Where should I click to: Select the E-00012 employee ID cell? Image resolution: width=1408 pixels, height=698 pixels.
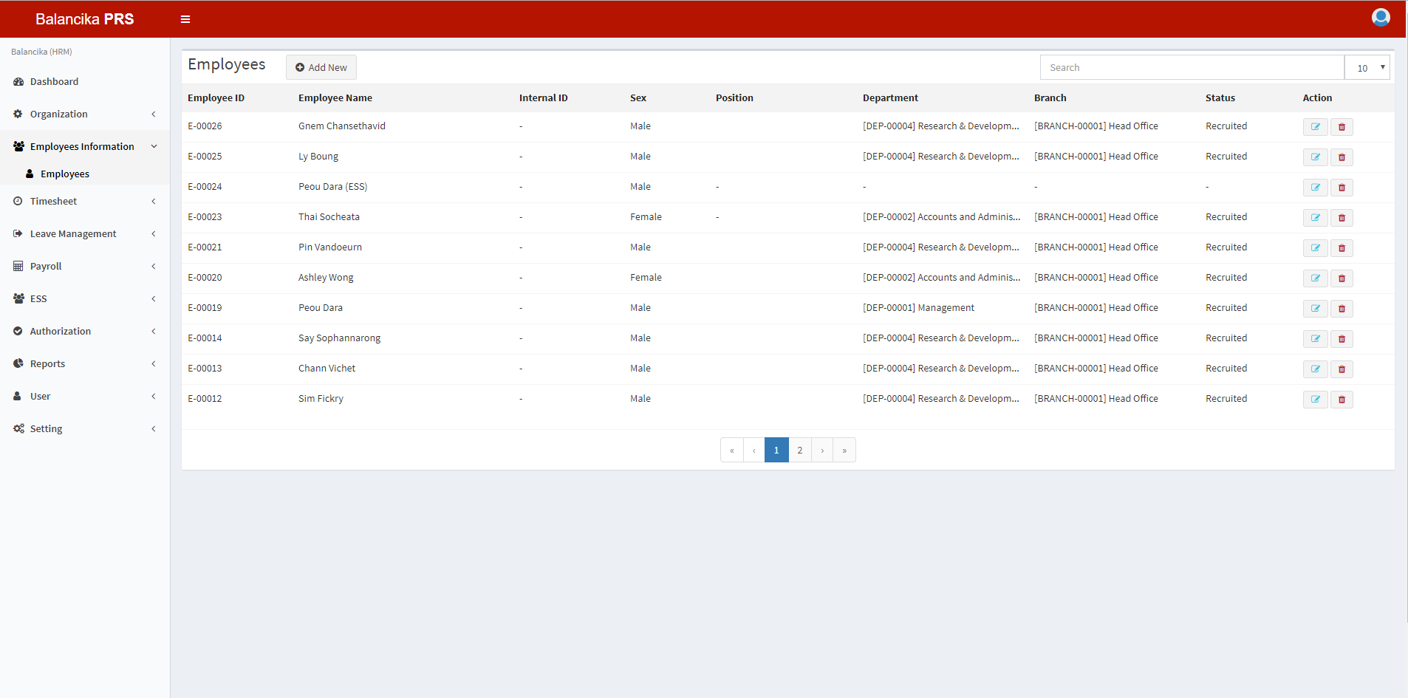[205, 399]
